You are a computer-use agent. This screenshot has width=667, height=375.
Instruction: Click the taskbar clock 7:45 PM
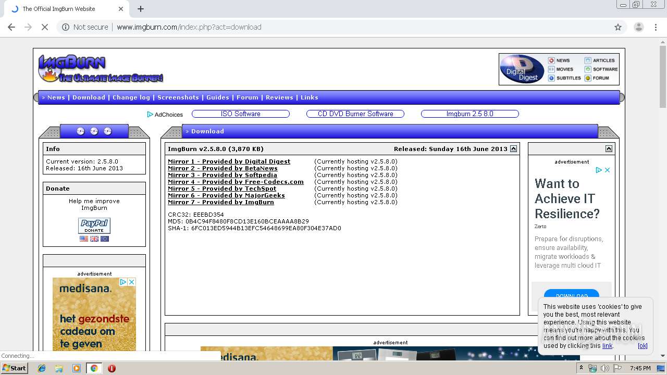(640, 368)
